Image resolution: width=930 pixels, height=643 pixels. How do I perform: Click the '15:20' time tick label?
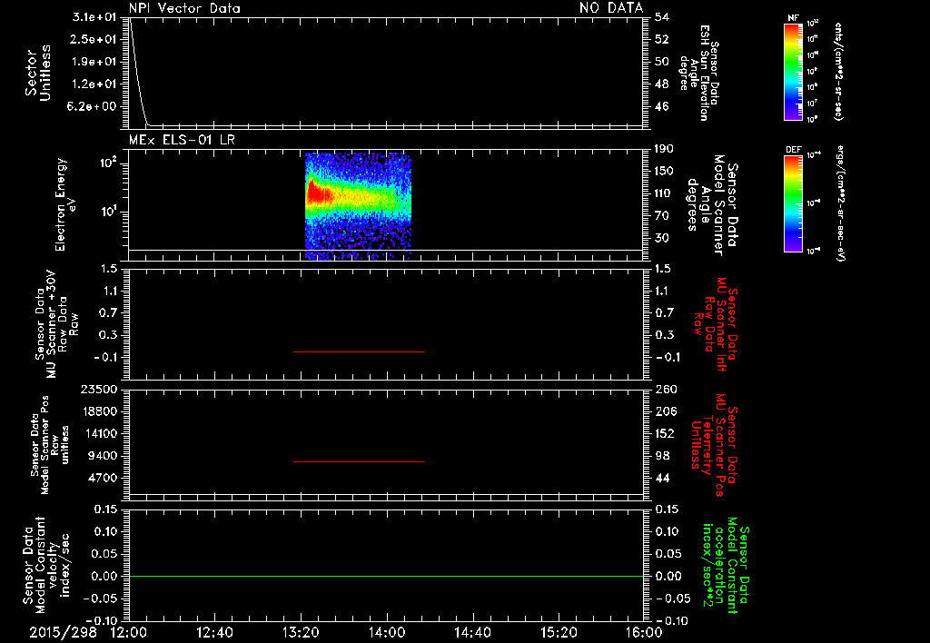559,632
